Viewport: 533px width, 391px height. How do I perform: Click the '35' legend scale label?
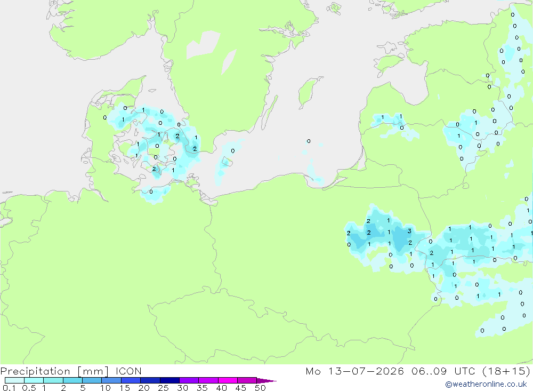pos(202,388)
